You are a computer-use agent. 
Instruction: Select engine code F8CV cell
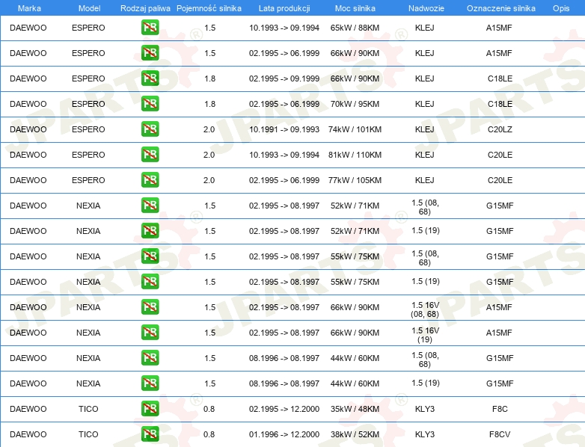coord(500,434)
